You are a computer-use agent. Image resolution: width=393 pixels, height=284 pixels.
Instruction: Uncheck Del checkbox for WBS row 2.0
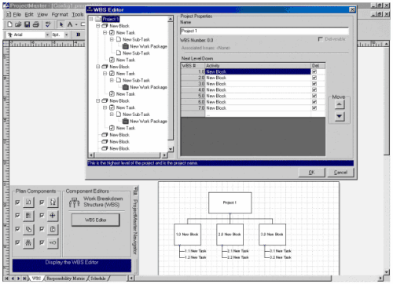pyautogui.click(x=314, y=78)
